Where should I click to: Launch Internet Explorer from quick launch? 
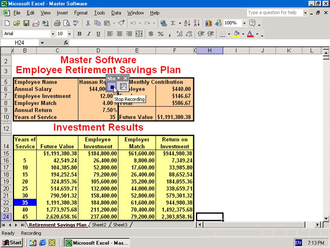(42, 243)
